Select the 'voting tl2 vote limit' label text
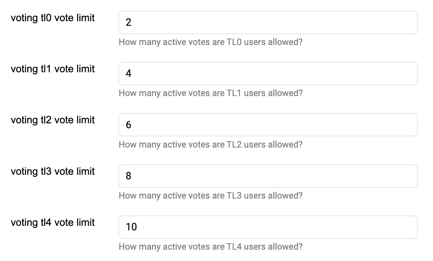Viewport: 433px width, 261px height. (53, 120)
